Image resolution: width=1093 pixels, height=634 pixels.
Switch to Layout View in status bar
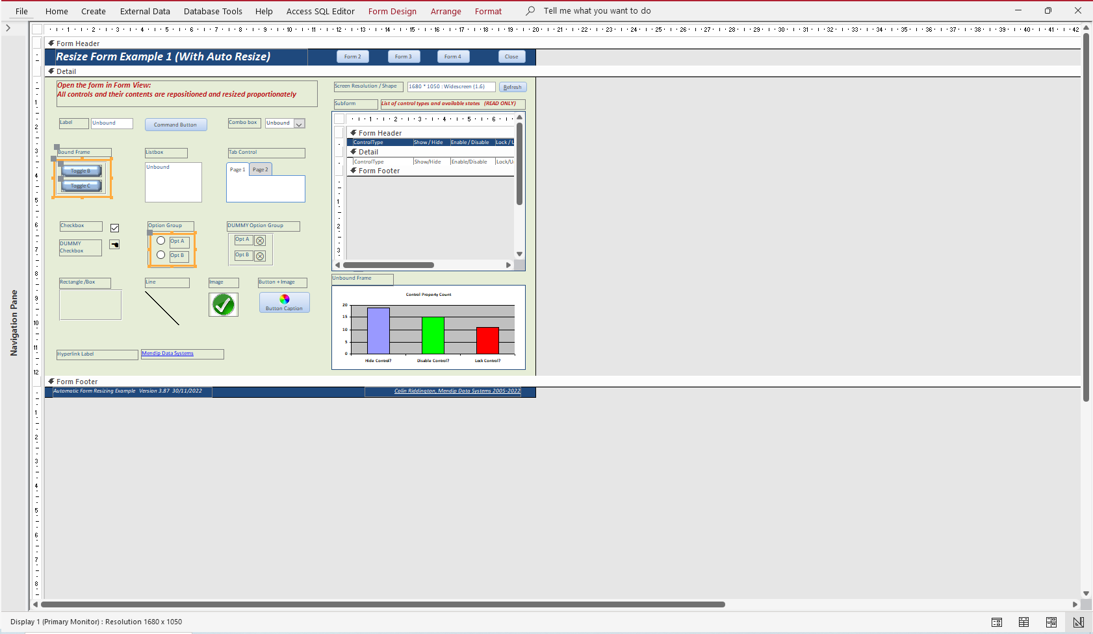point(1051,622)
